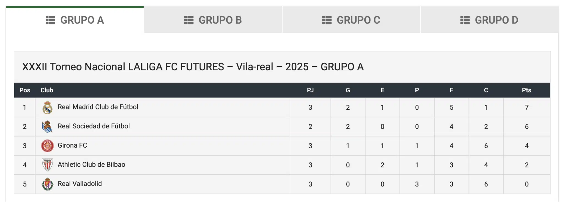563x207 pixels.
Task: Click the PJ column header
Action: coord(310,90)
